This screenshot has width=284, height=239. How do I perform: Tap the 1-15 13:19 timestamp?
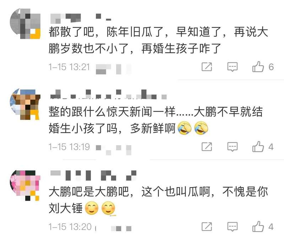[69, 147]
